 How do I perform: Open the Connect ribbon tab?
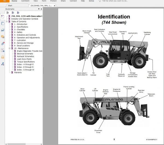73,1
